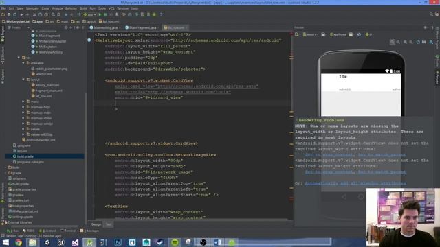Viewport: 440px width, 247px height.
Task: Click the Find magnifier icon in toolbar
Action: click(53, 14)
